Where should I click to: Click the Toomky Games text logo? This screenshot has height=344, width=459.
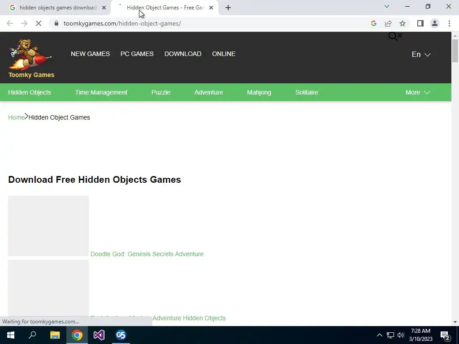(31, 75)
